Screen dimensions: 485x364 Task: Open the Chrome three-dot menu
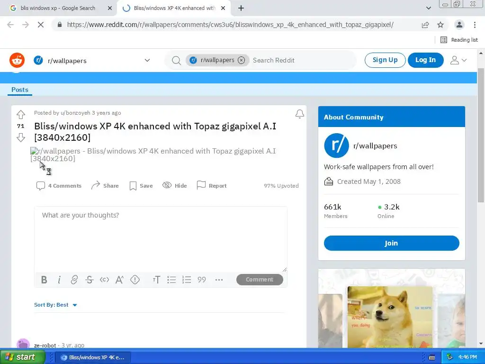(475, 25)
